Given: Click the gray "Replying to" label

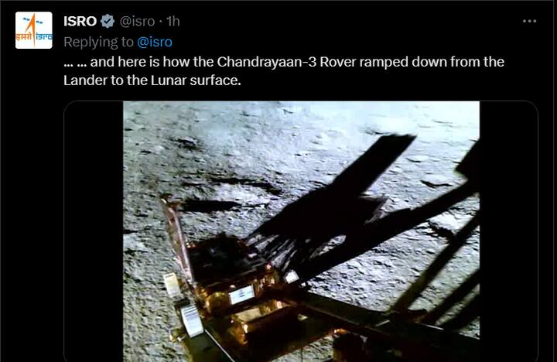Looking at the screenshot, I should click(x=98, y=41).
